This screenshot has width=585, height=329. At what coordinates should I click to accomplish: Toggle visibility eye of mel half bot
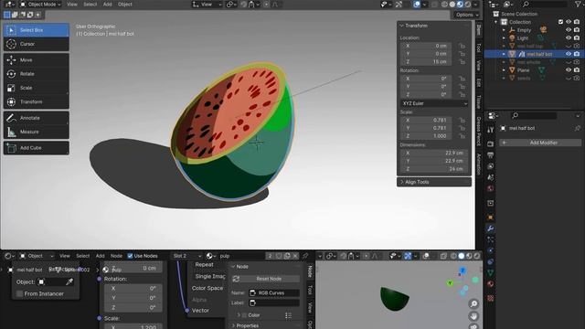[x=569, y=54]
